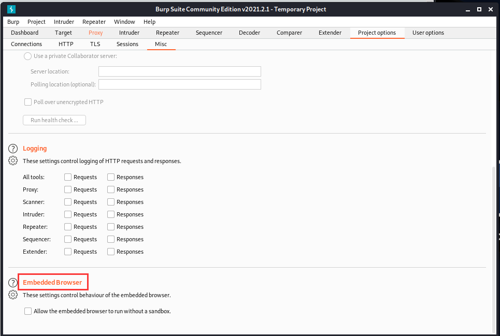Image resolution: width=500 pixels, height=336 pixels.
Task: Switch to the Comparer tab
Action: tap(290, 33)
